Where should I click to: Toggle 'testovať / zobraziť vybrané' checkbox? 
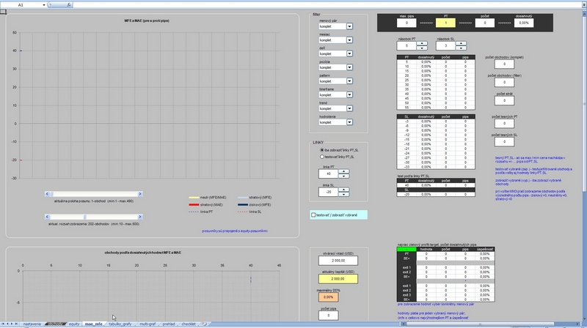click(313, 215)
